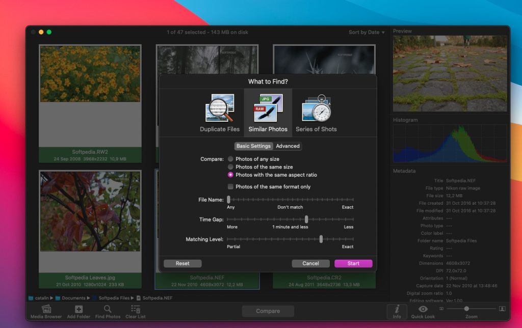The image size is (522, 328).
Task: Click the Reset button in the dialog
Action: point(182,264)
